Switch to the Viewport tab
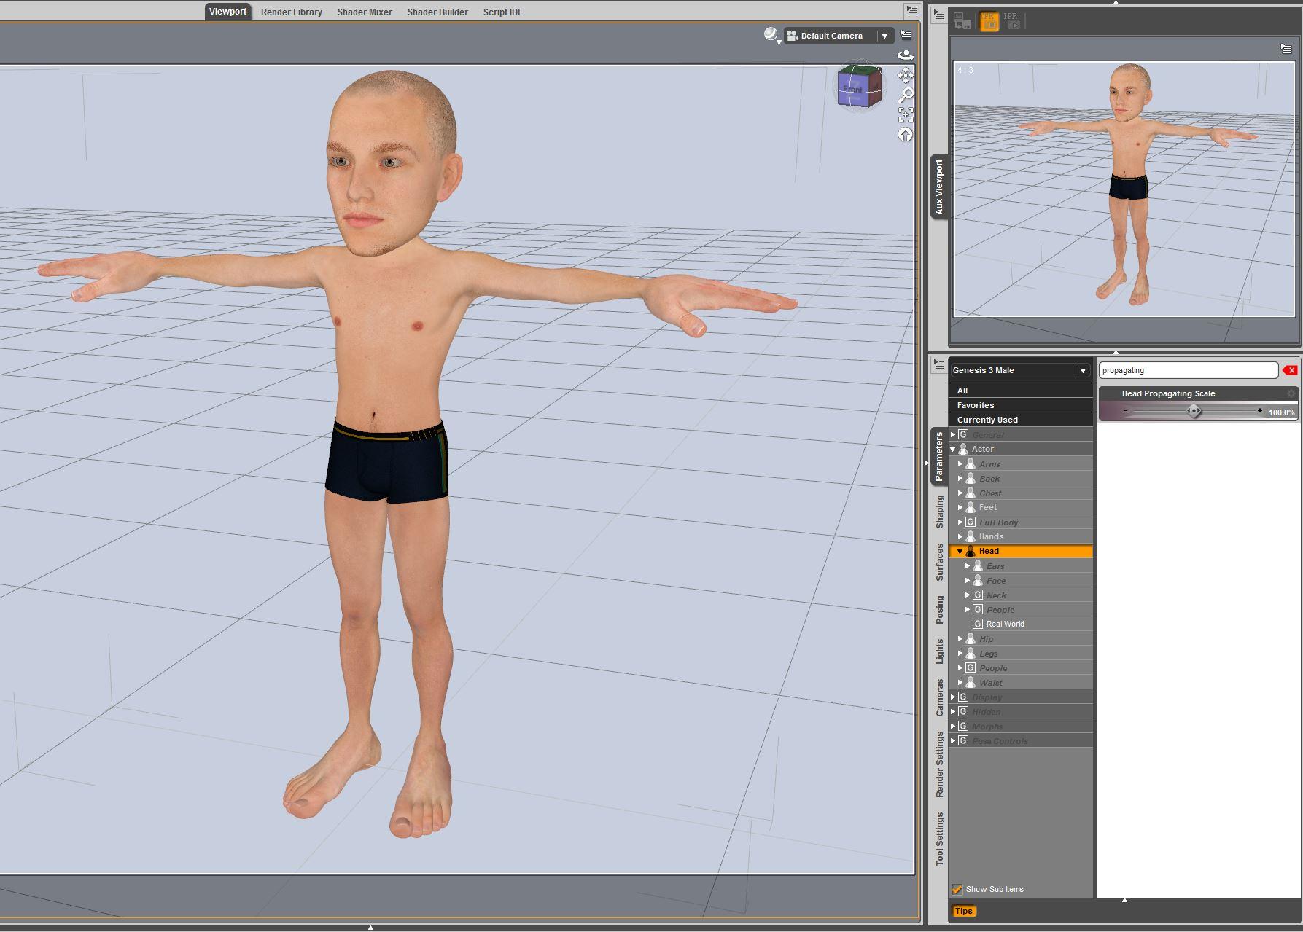The height and width of the screenshot is (932, 1303). 227,12
